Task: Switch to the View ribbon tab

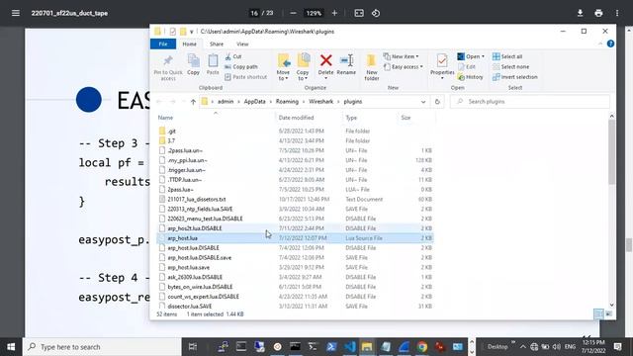Action: 242,44
